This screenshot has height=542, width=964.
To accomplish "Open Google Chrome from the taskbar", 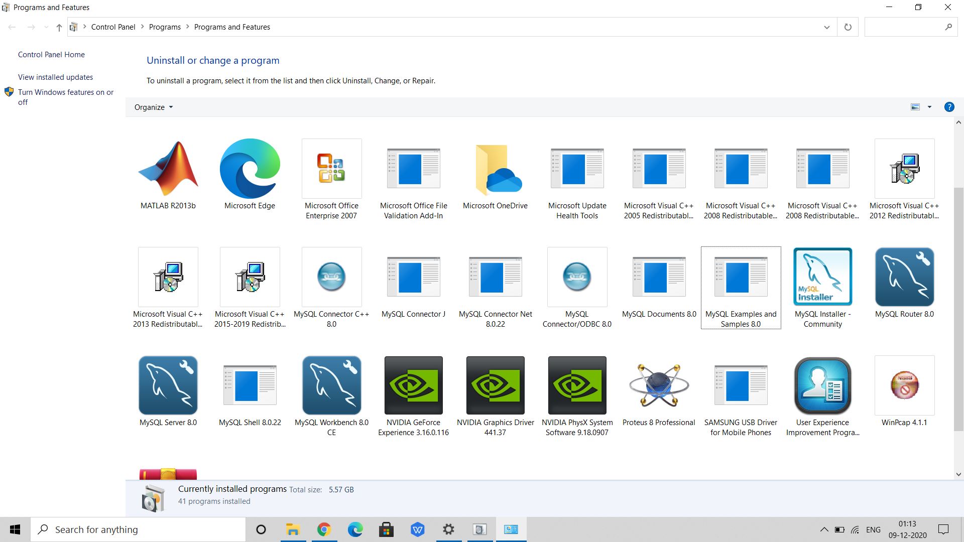I will pos(324,529).
